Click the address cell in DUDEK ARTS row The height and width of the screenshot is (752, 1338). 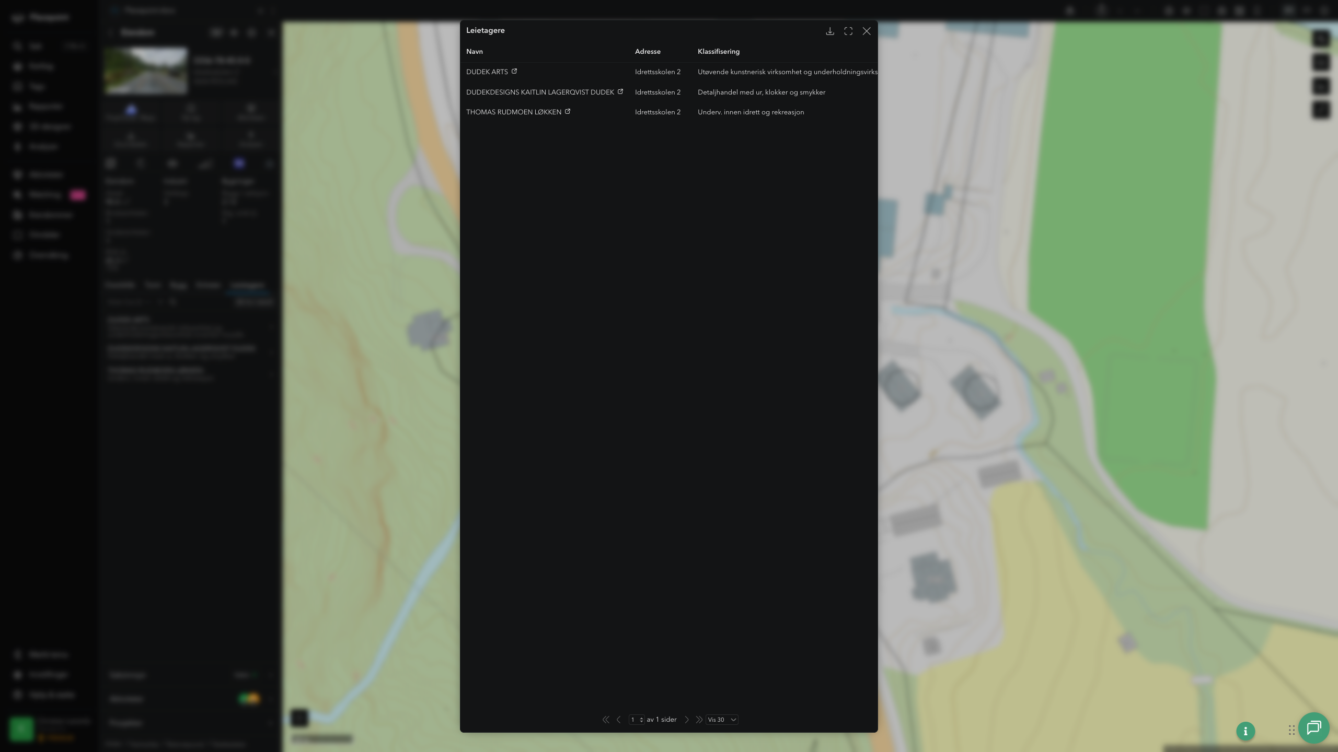point(658,72)
